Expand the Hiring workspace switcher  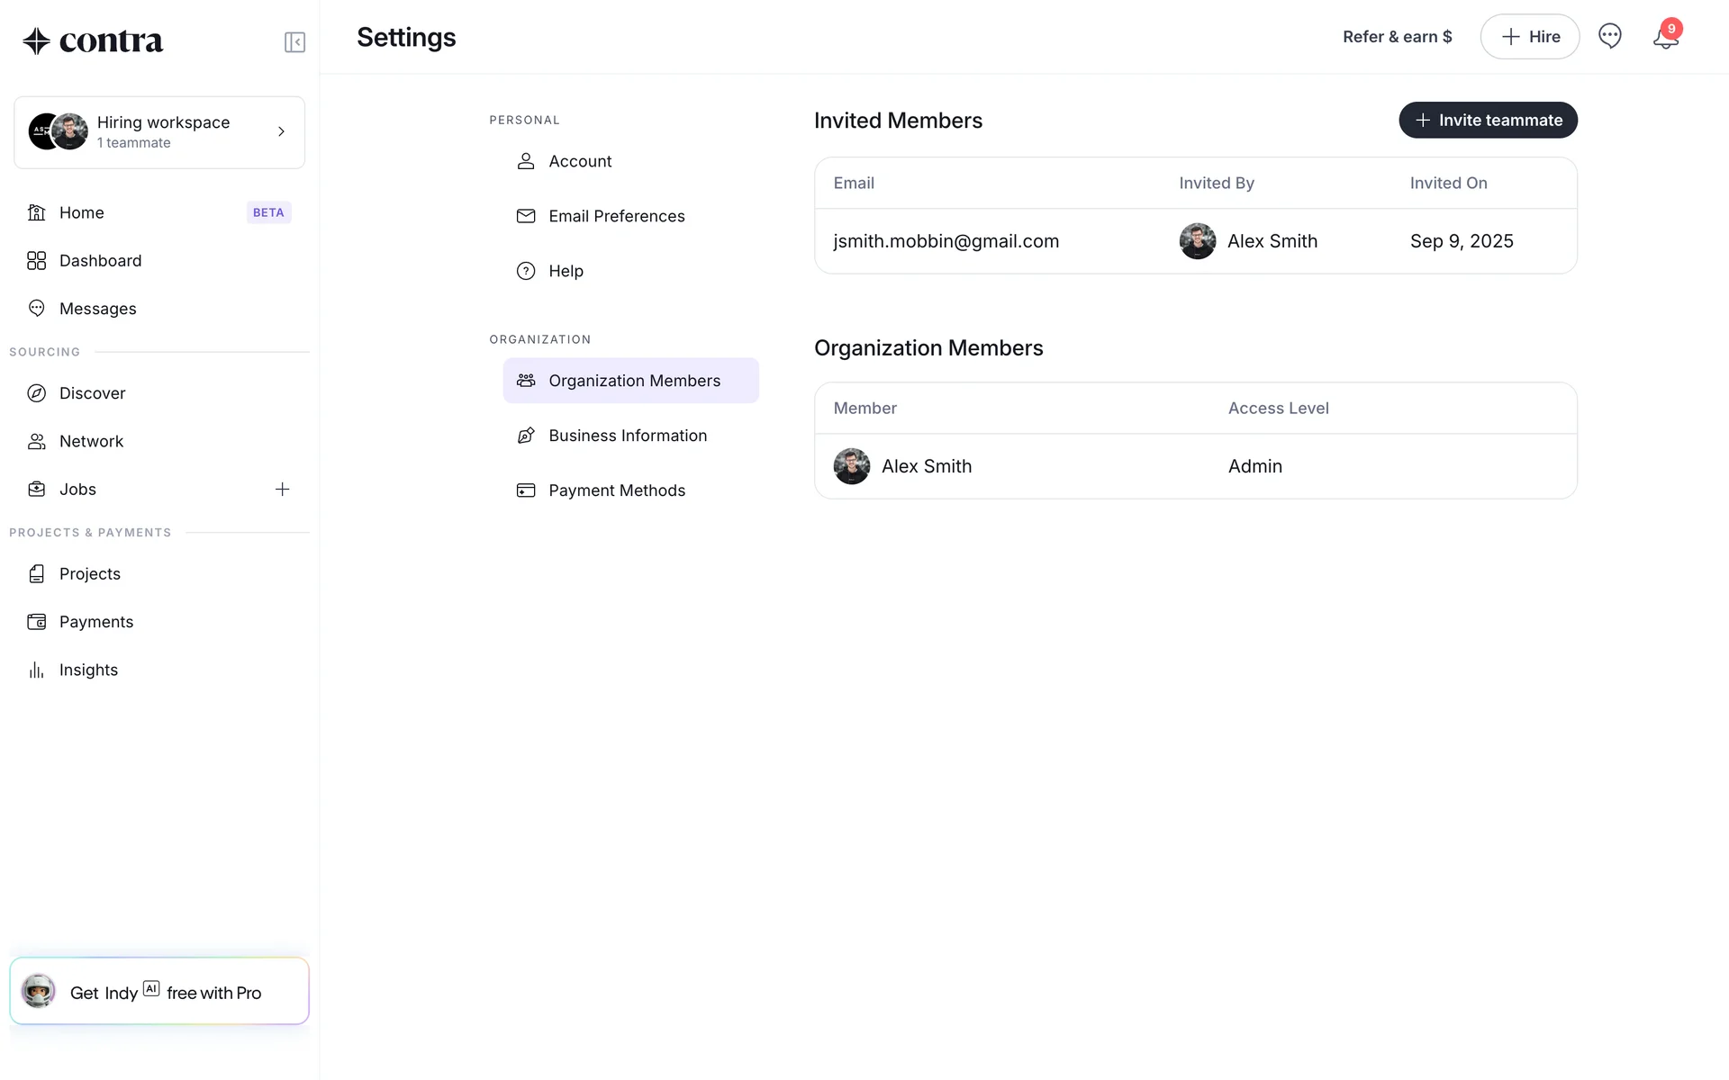tap(159, 132)
